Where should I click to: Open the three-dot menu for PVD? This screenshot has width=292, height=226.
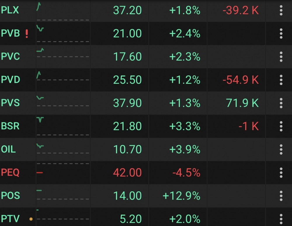[x=281, y=80]
